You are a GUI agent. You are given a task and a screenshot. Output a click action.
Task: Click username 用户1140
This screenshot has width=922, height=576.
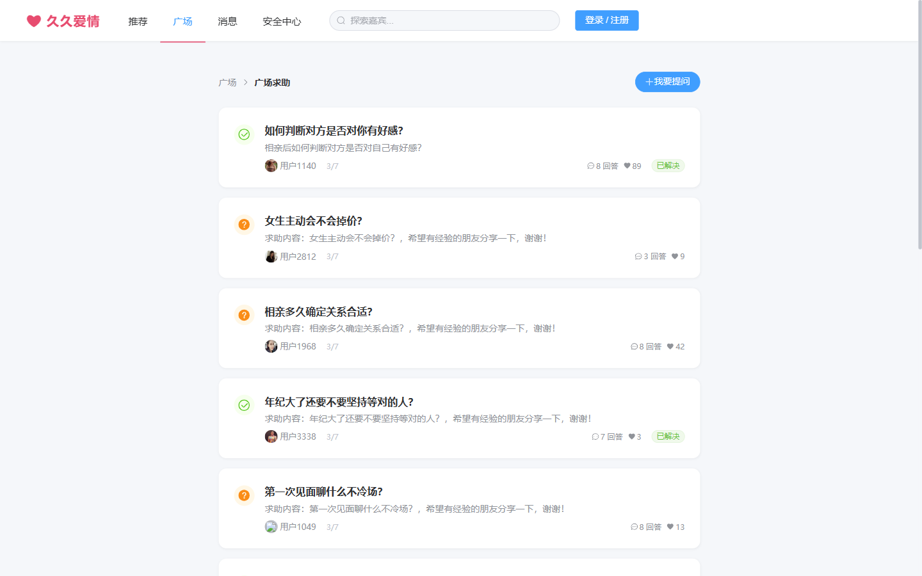click(x=298, y=166)
